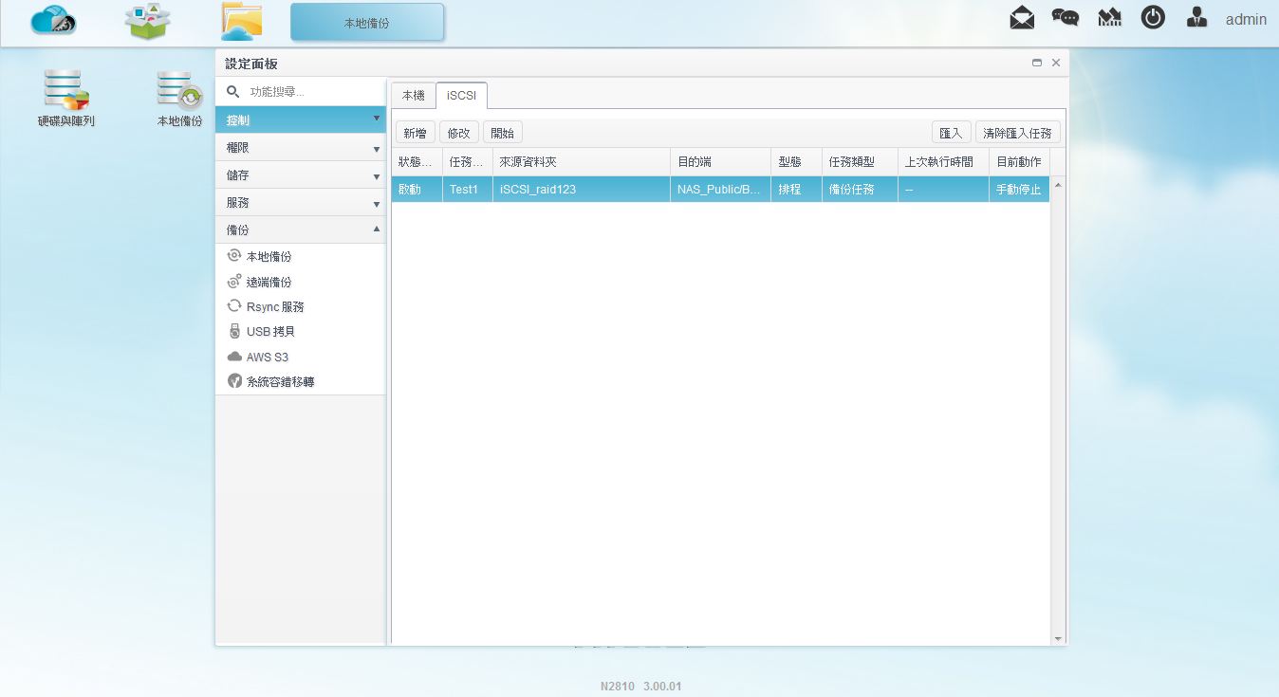Sort by 目前動作 column header
Screen dimensions: 1279x697
[1019, 162]
